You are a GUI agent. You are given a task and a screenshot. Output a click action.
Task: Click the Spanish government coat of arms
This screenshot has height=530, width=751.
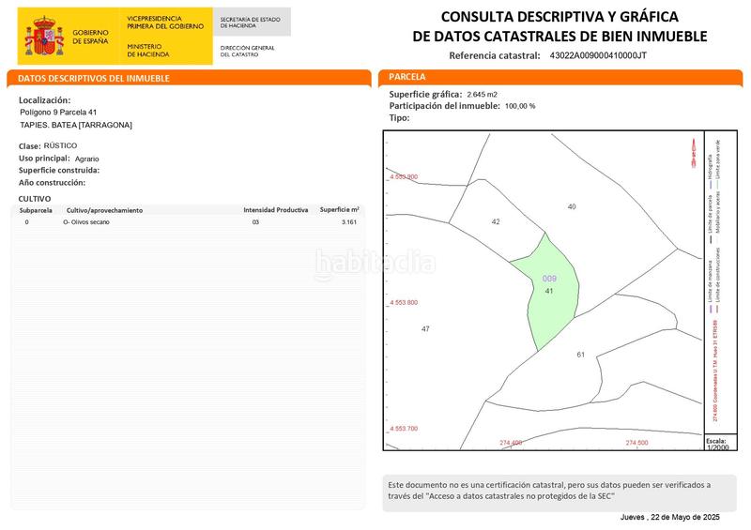44,36
